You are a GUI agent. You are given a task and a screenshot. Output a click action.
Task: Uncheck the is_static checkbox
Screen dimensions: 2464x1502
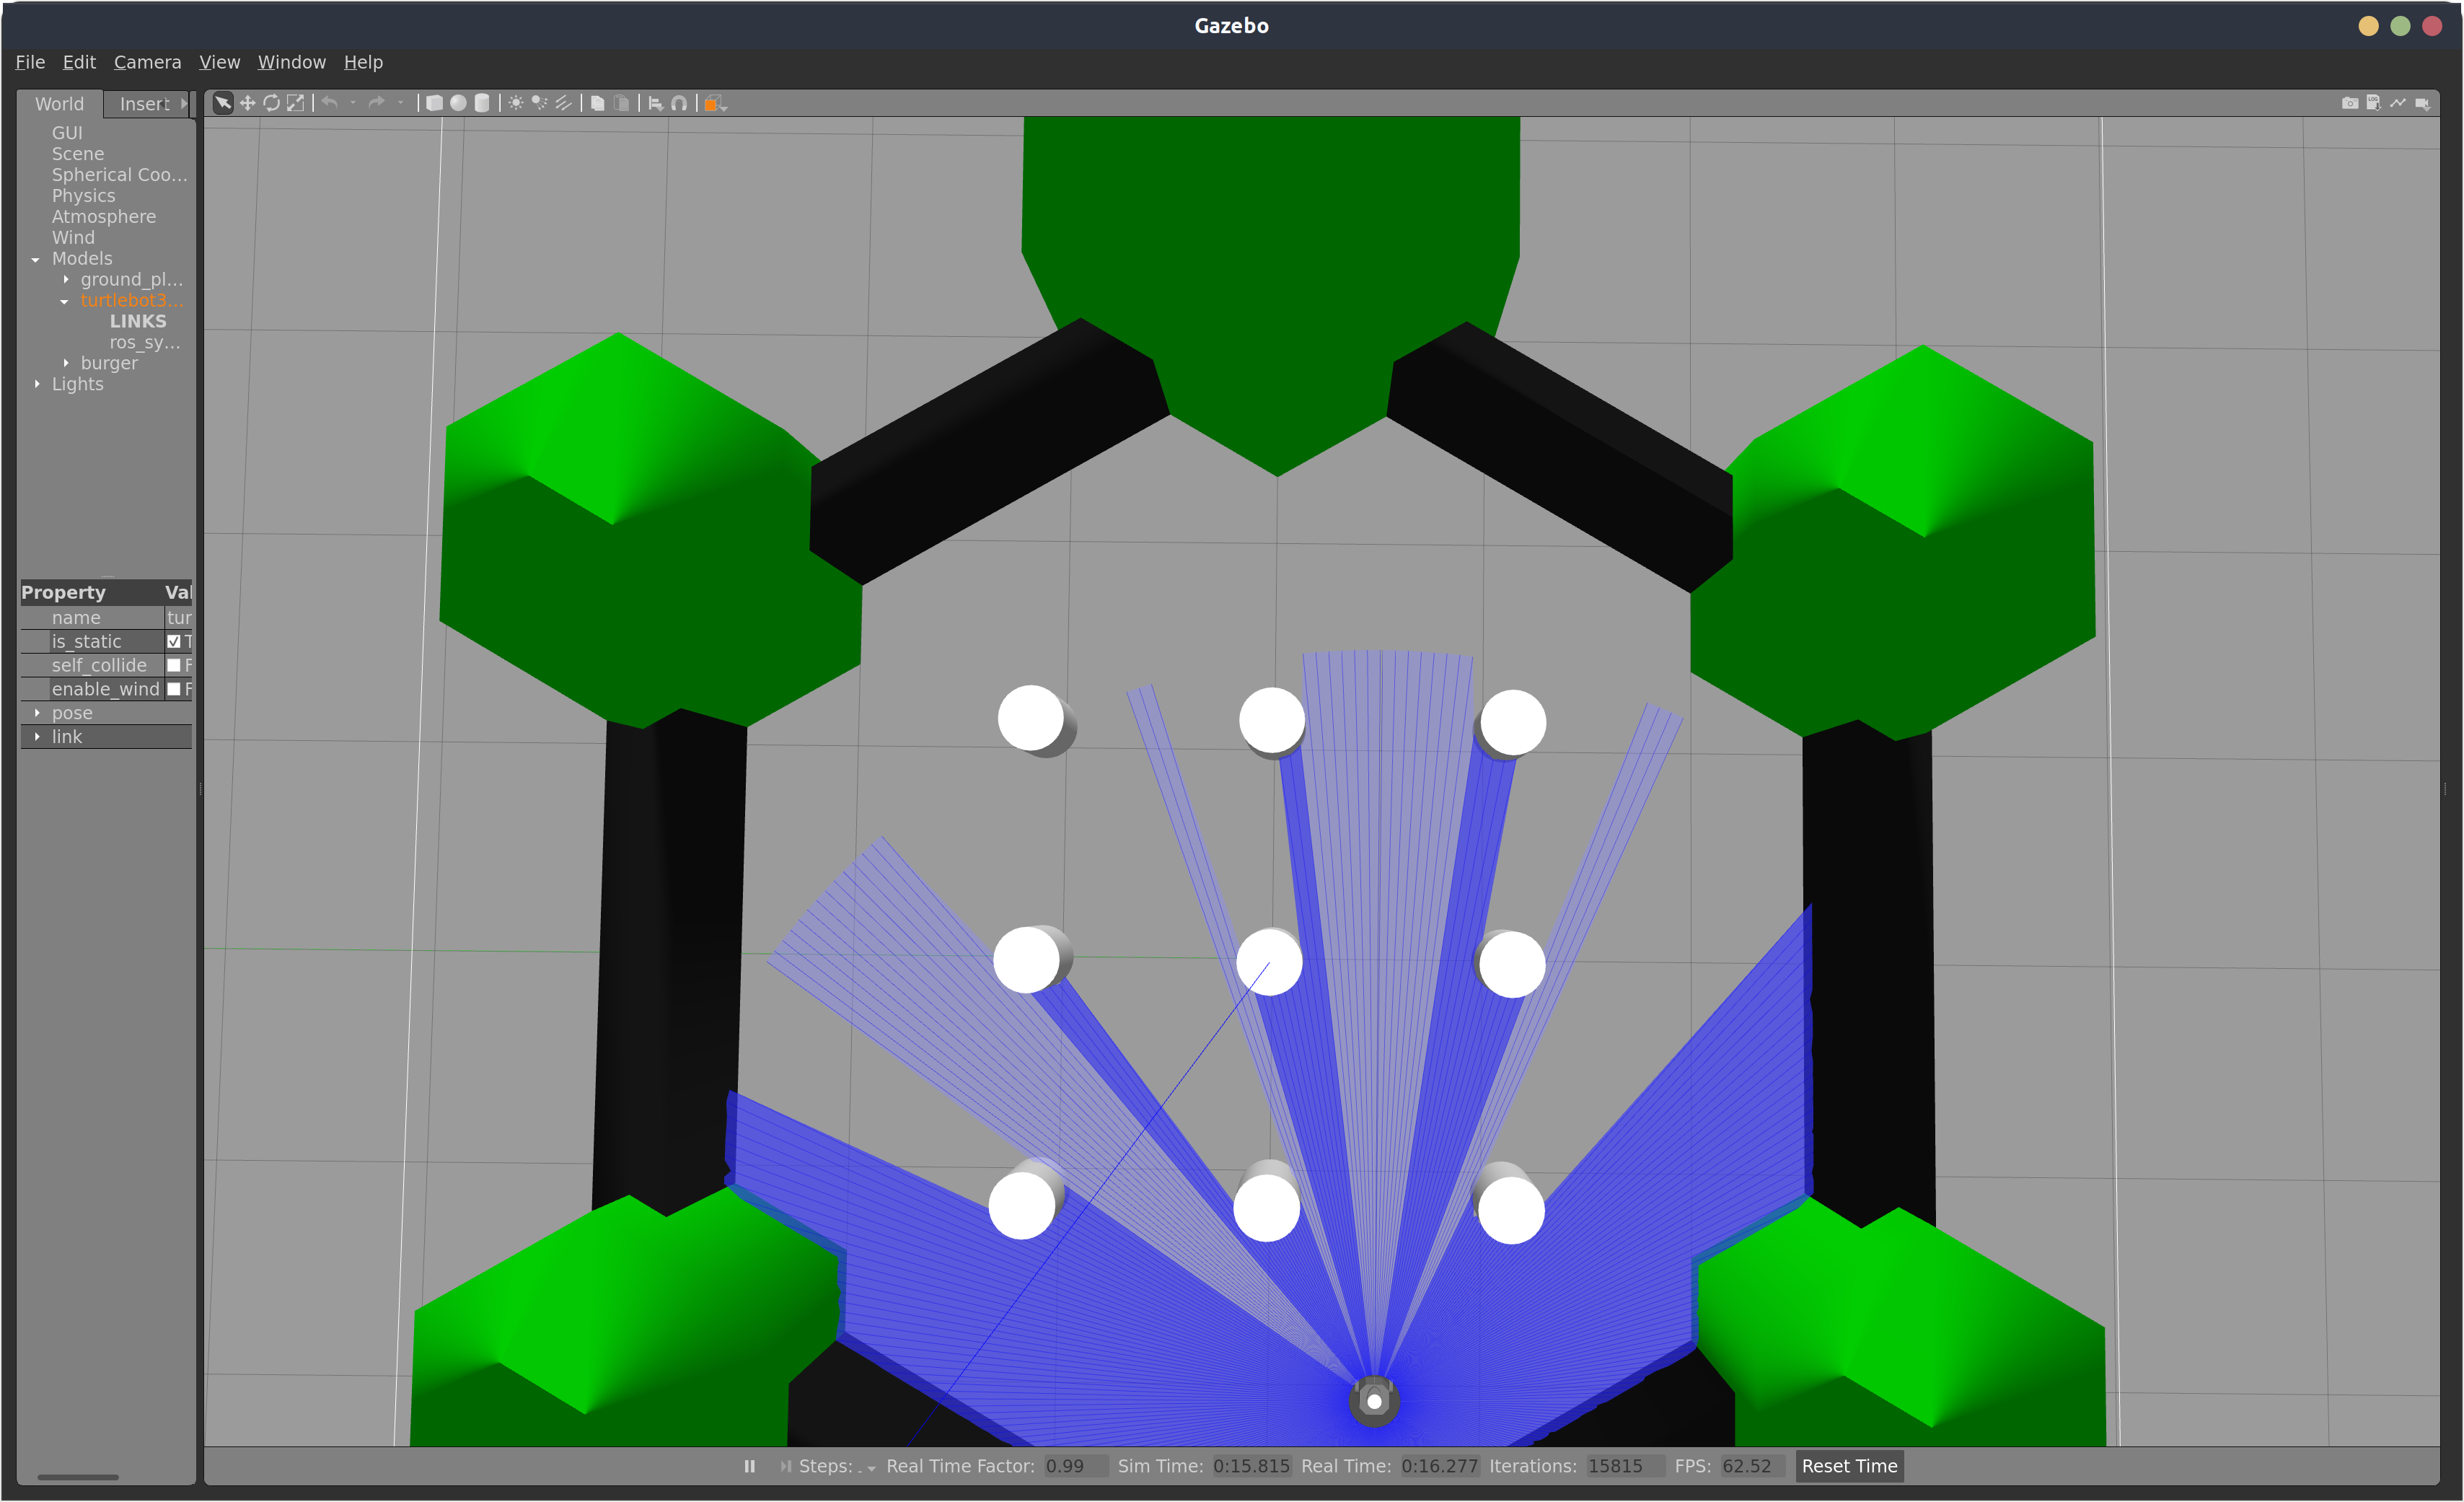pos(174,642)
